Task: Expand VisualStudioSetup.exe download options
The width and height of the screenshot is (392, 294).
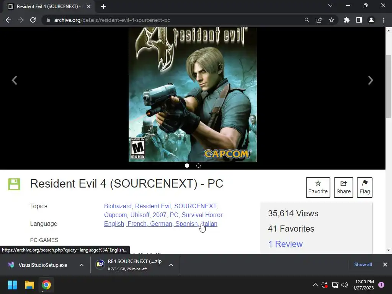Action: coord(82,265)
